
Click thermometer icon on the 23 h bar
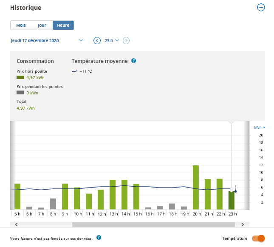tap(235, 189)
